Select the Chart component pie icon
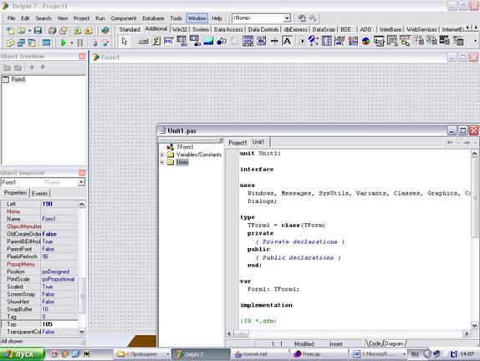The image size is (480, 361). 365,41
